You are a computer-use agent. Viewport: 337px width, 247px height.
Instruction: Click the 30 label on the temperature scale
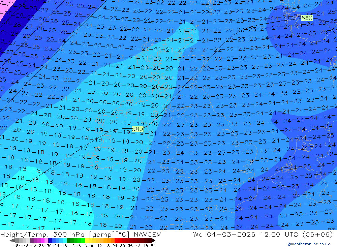123,246
